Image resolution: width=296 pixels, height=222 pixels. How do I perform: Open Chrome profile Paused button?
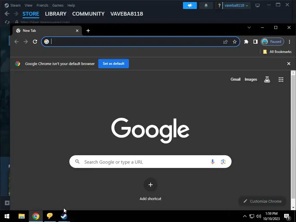(x=272, y=42)
